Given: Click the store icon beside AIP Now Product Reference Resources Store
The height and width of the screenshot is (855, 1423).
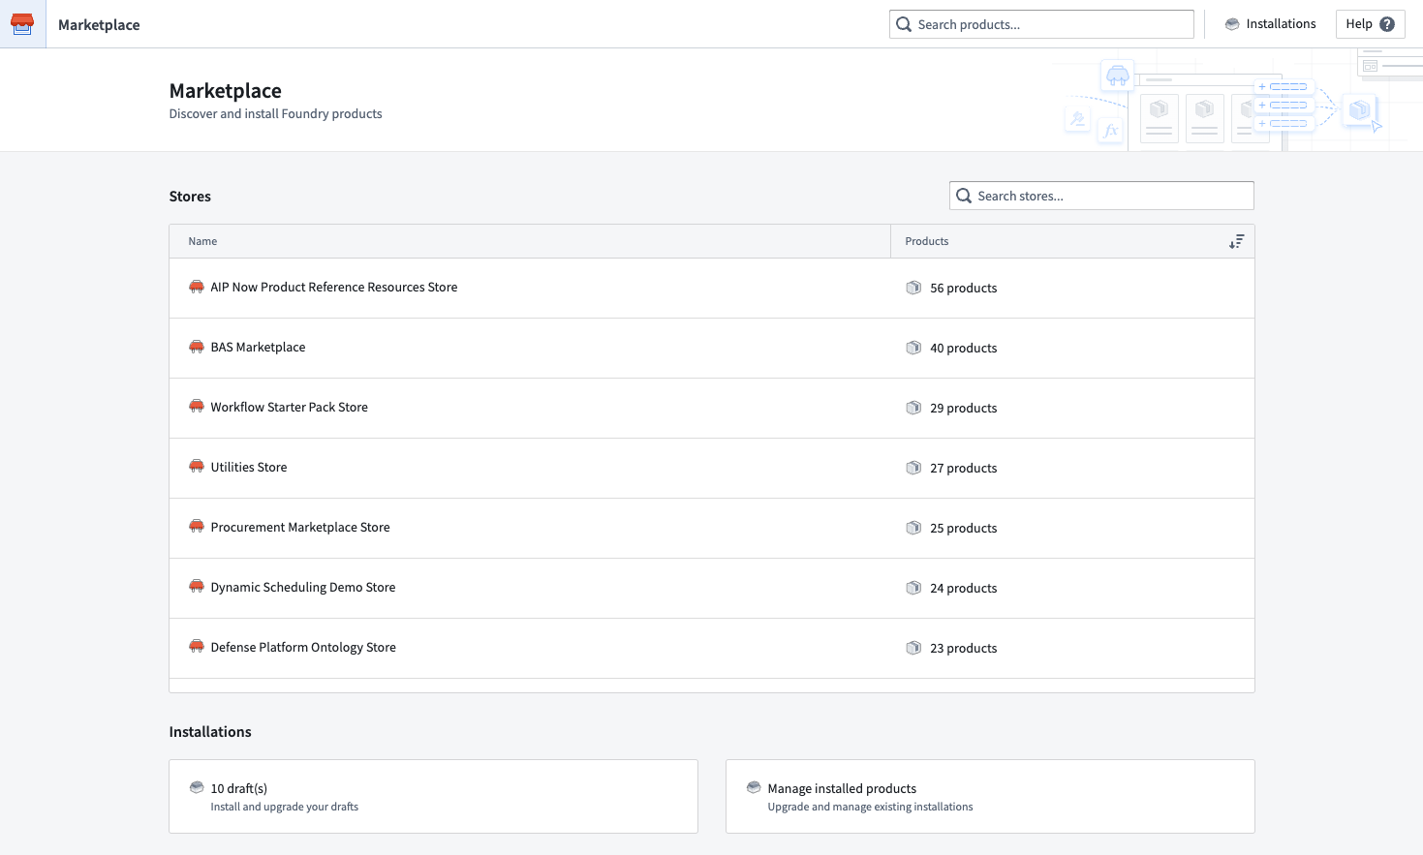Looking at the screenshot, I should [197, 287].
